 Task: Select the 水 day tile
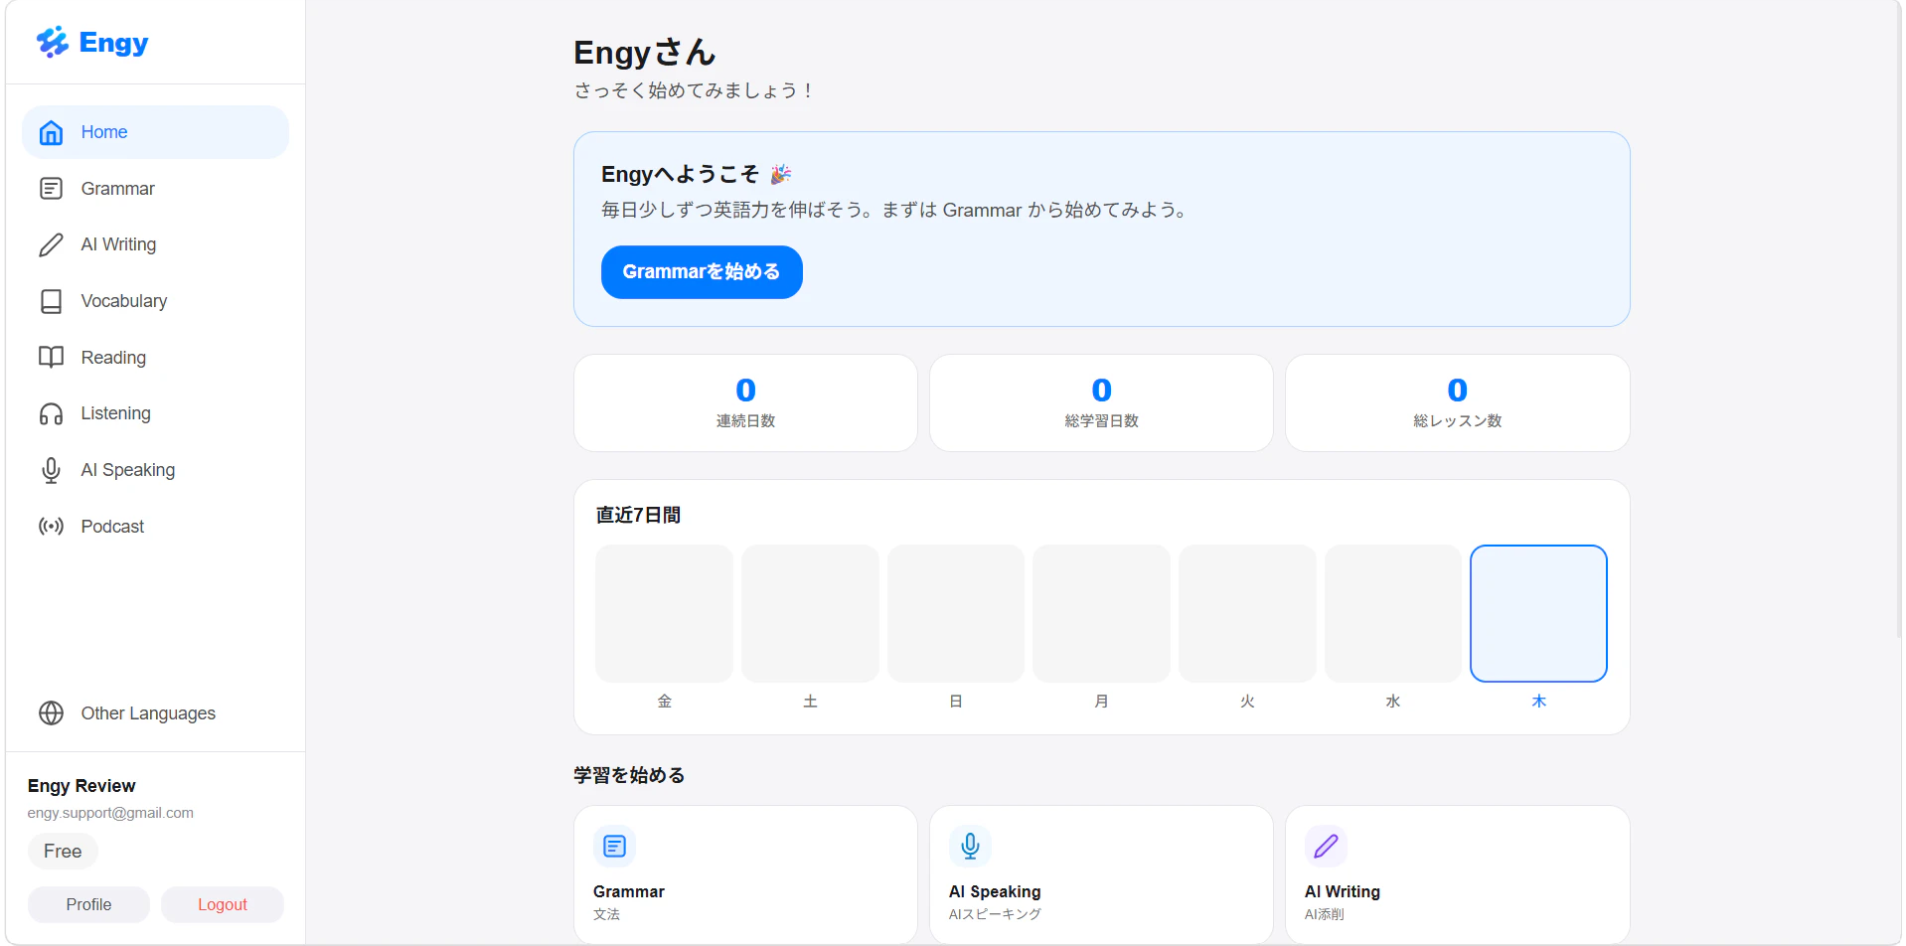(1393, 613)
